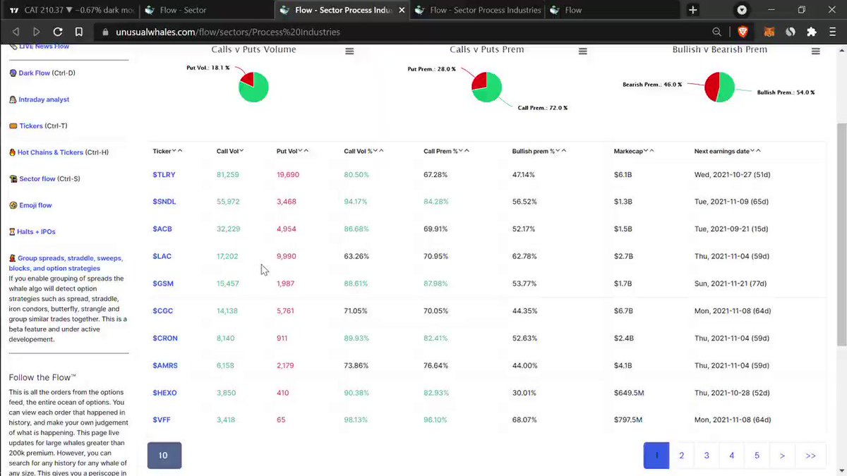Click the Bearish Prem red pie slice
This screenshot has width=847, height=476.
(711, 86)
